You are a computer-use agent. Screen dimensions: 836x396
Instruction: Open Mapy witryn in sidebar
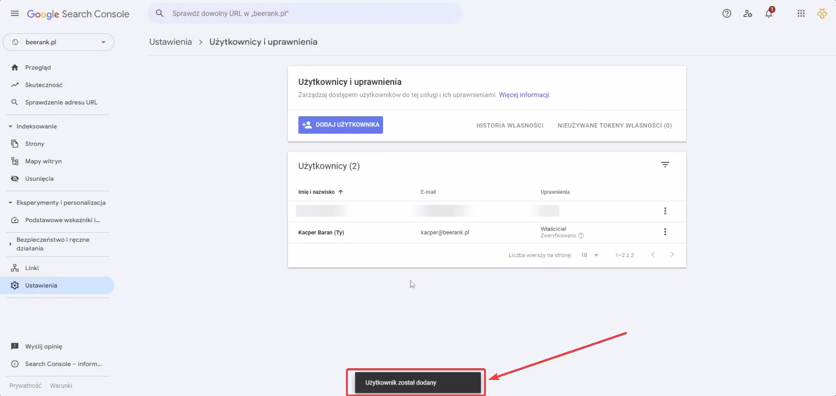pyautogui.click(x=43, y=161)
